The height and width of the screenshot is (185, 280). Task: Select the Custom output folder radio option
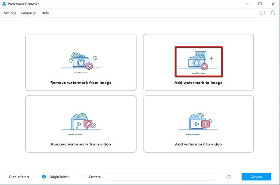coord(84,177)
